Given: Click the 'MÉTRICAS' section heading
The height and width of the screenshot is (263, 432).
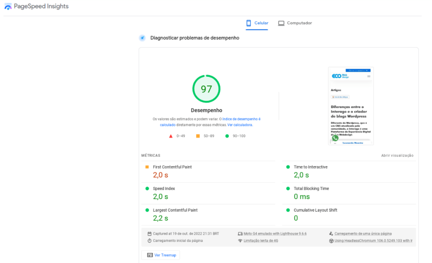Looking at the screenshot, I should point(151,155).
